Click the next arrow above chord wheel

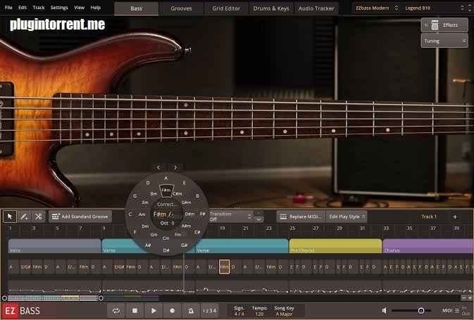click(175, 167)
